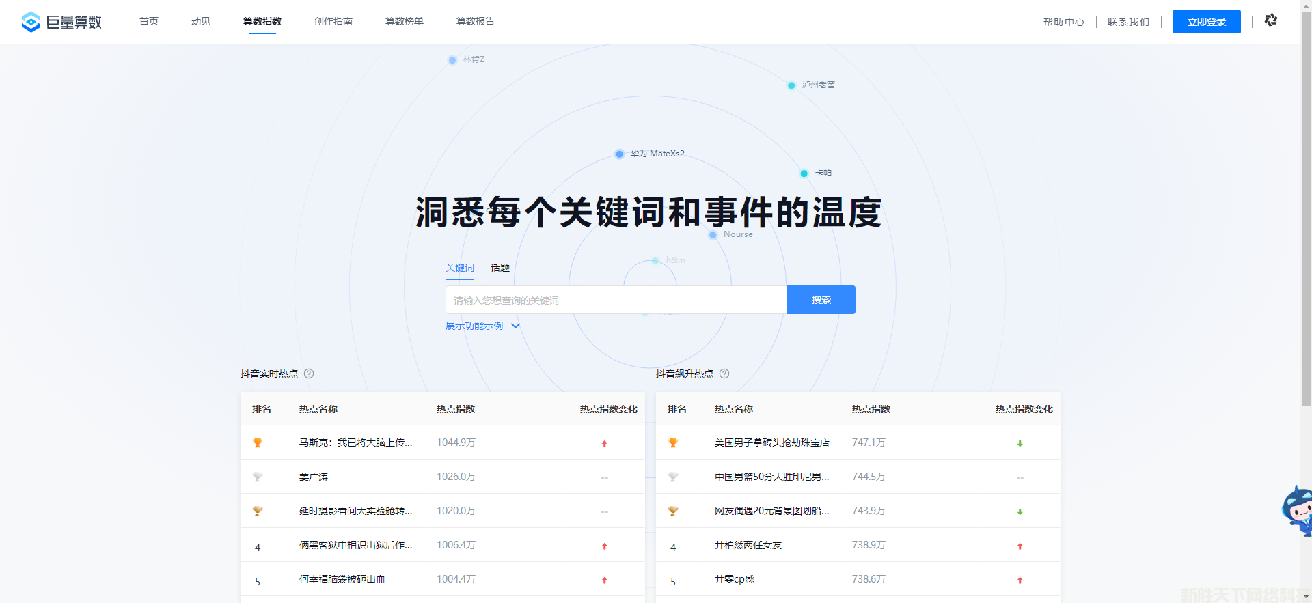Click the 泸州老窖 bubble label

coord(819,85)
